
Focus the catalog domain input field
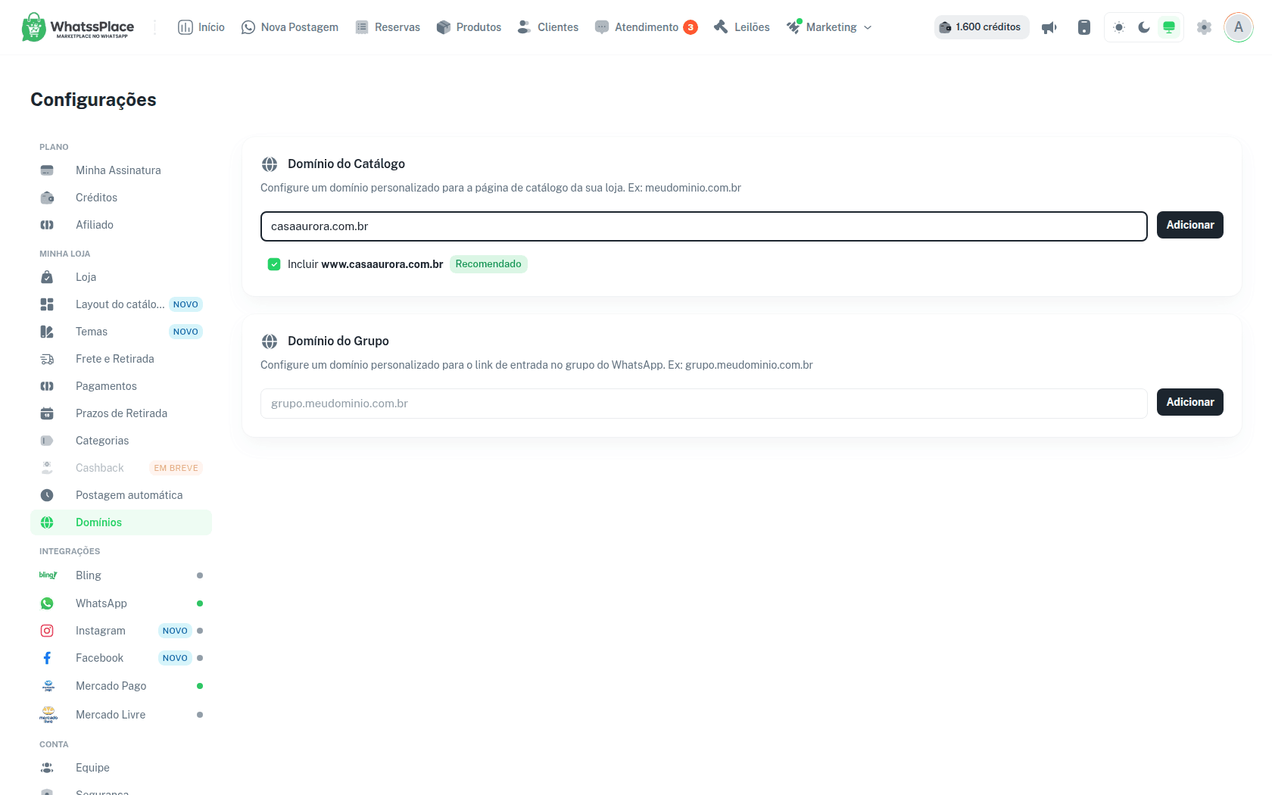pos(704,226)
